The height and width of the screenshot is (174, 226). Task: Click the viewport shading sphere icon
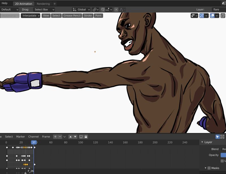[x=213, y=16]
